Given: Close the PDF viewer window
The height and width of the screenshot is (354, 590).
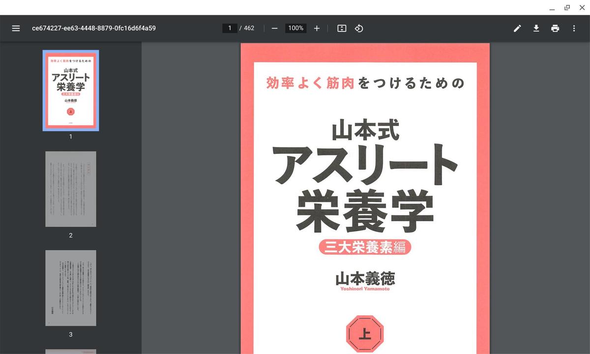Looking at the screenshot, I should coord(582,7).
